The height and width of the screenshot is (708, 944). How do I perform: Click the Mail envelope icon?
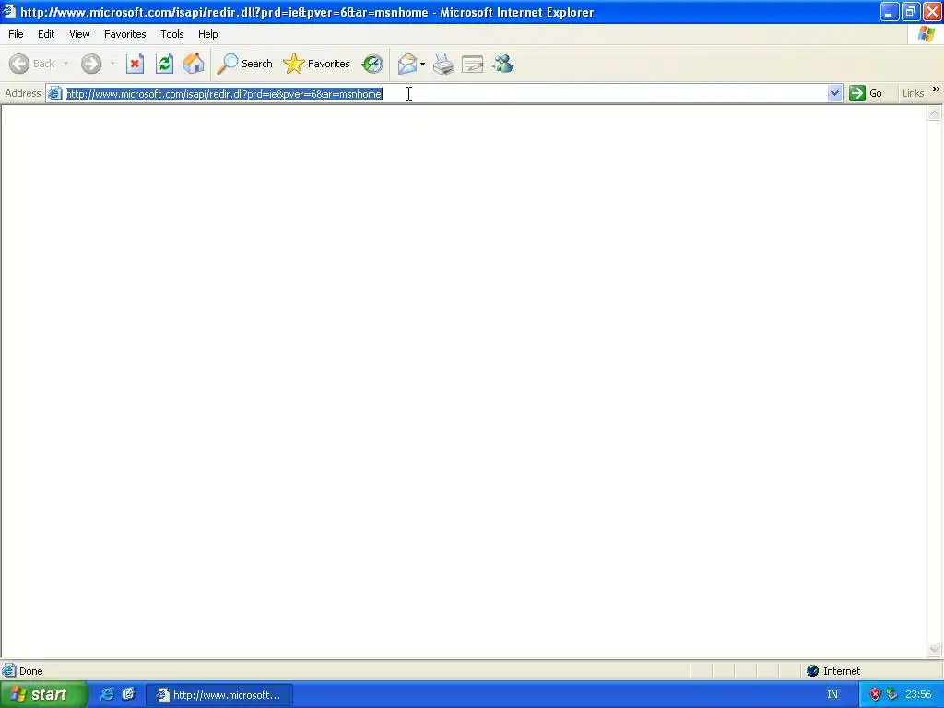(407, 64)
